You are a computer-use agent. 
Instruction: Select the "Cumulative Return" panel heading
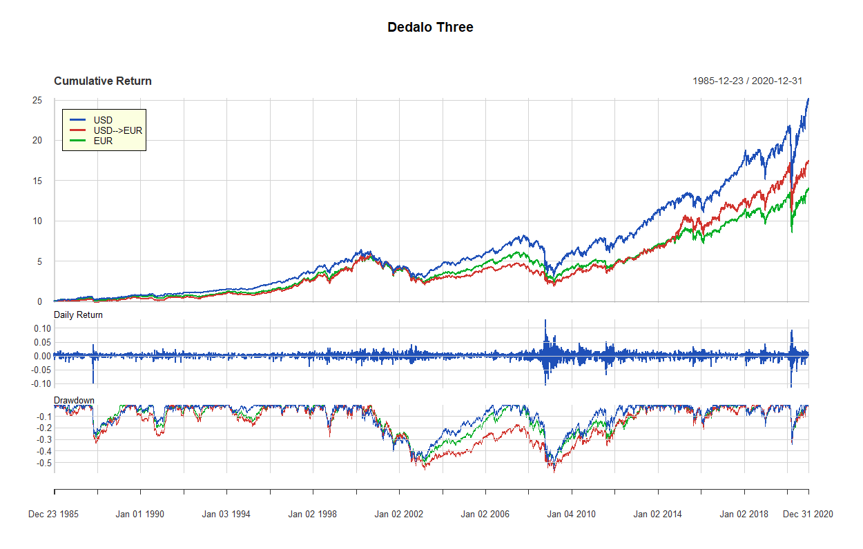103,81
